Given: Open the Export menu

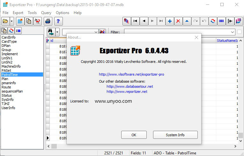Looking at the screenshot, I should pyautogui.click(x=18, y=13).
